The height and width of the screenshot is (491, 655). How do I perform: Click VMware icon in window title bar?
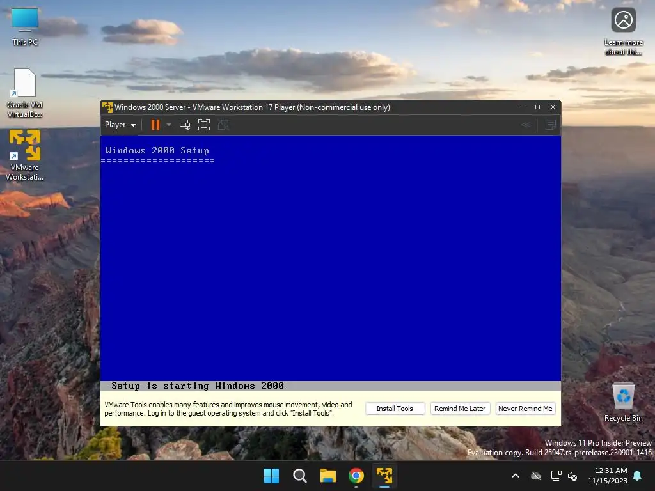[x=107, y=107]
